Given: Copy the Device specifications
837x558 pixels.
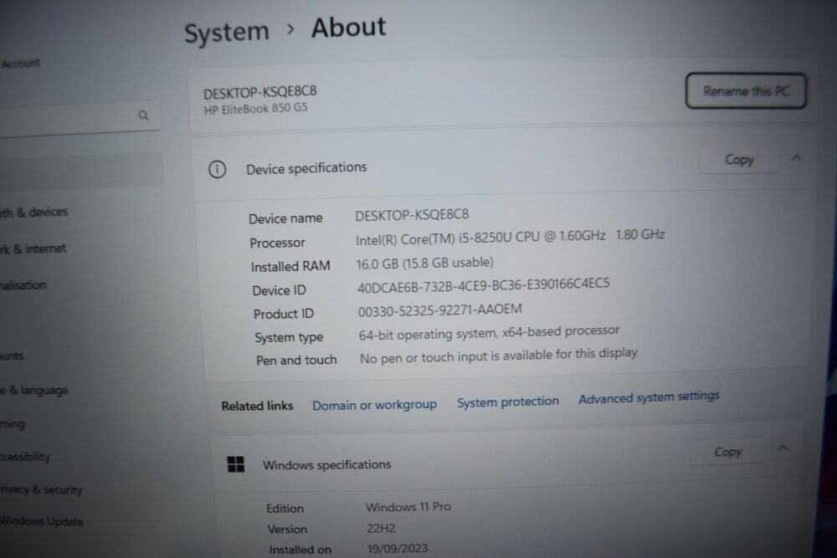Looking at the screenshot, I should coord(739,160).
